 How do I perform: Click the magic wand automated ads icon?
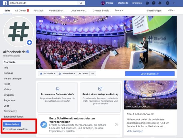coord(44,125)
